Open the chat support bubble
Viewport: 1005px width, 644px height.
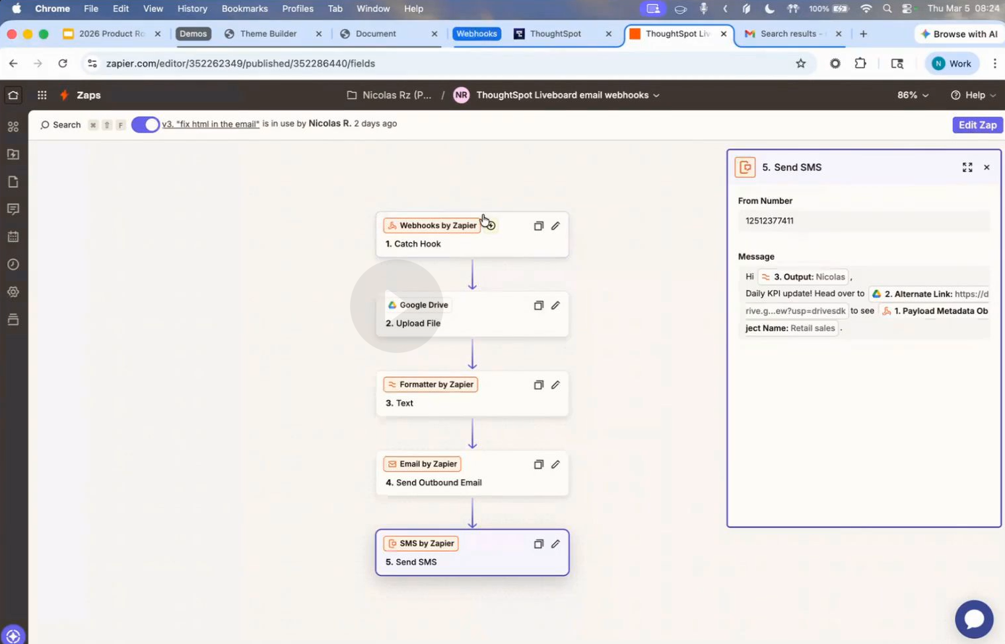click(973, 619)
